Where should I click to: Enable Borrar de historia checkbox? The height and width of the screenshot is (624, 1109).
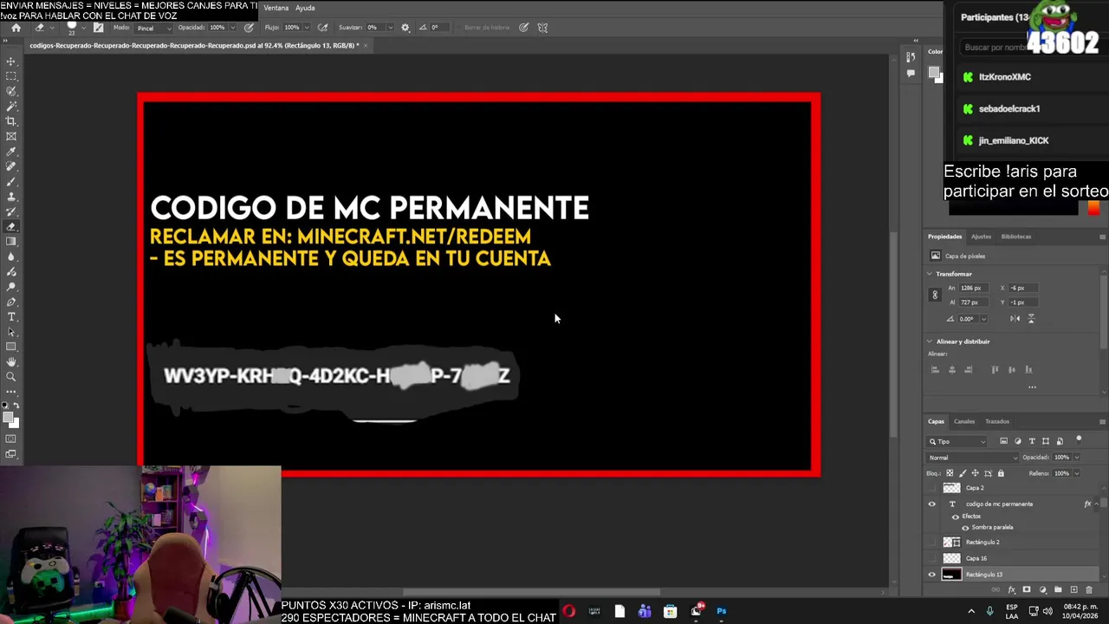(x=457, y=28)
